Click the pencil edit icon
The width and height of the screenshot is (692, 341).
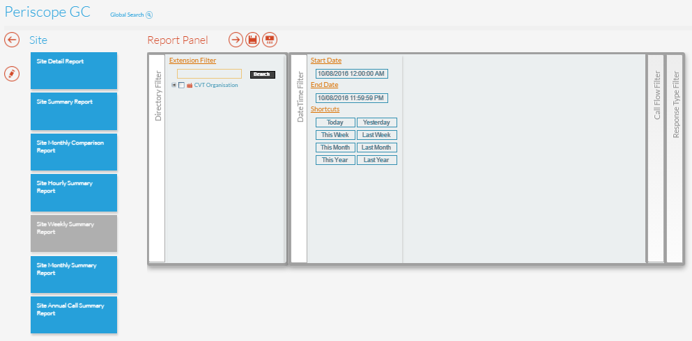pyautogui.click(x=12, y=74)
